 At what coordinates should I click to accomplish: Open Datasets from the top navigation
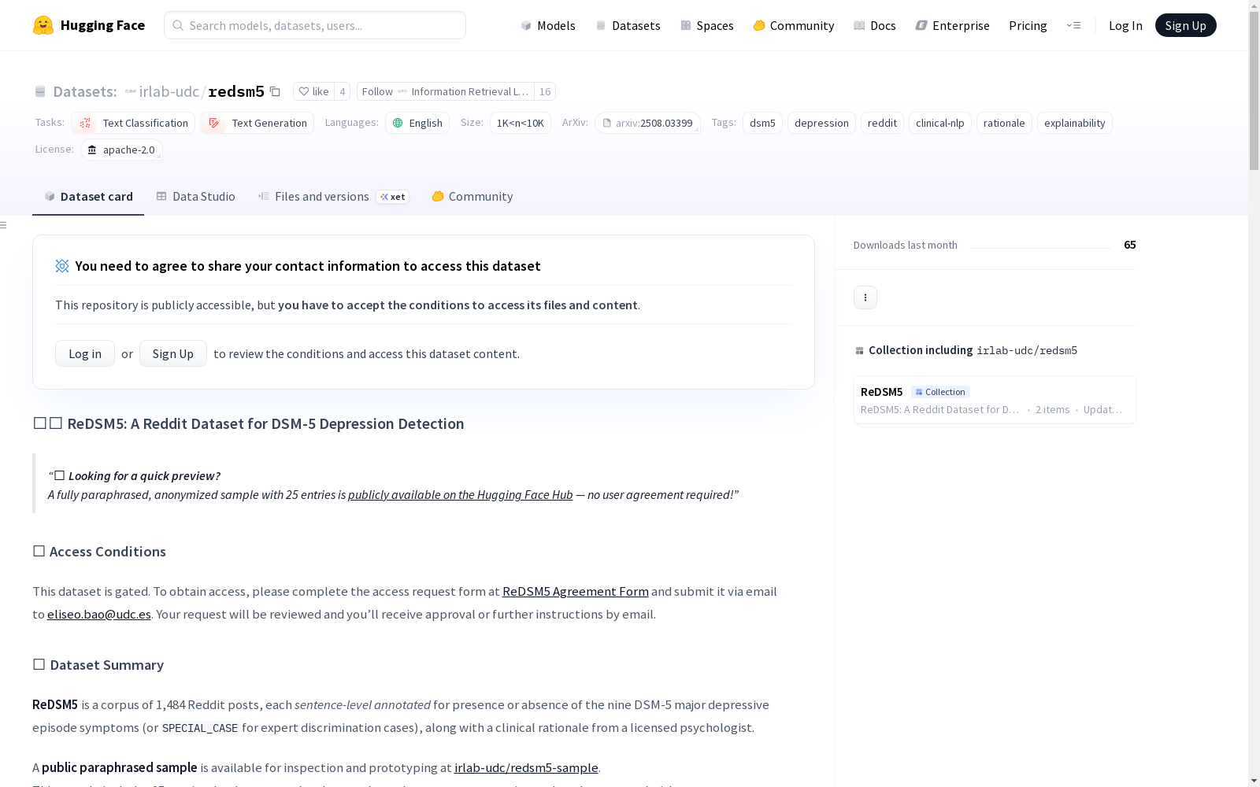[628, 25]
